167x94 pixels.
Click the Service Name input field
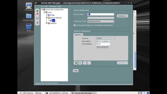(101, 14)
